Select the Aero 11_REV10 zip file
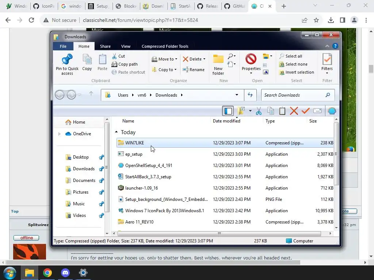The height and width of the screenshot is (280, 374). coord(225,222)
